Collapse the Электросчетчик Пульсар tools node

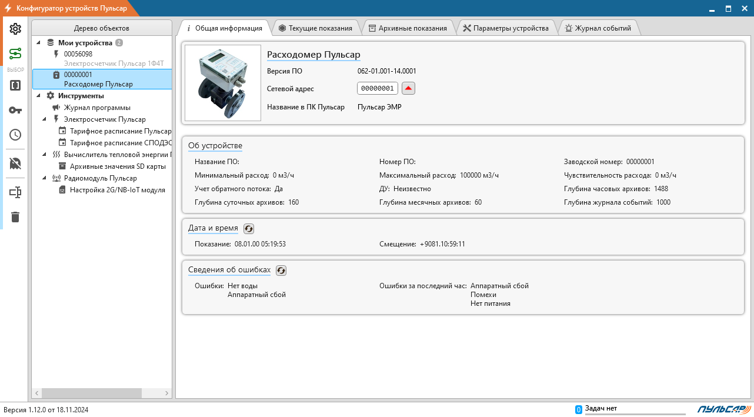point(45,119)
